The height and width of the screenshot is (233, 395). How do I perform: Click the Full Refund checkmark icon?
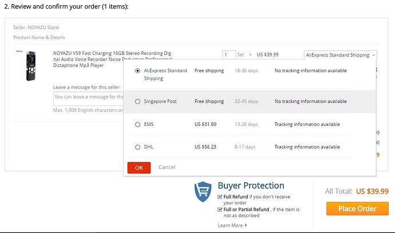[x=220, y=197]
